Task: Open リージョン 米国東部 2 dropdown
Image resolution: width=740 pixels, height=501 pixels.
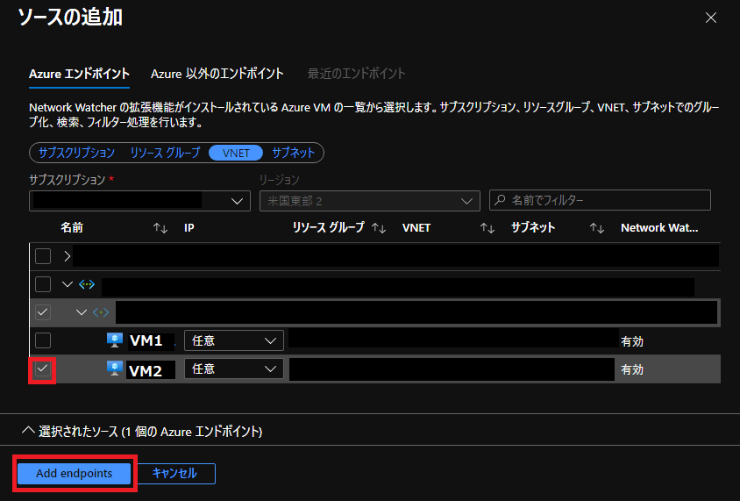Action: point(369,201)
